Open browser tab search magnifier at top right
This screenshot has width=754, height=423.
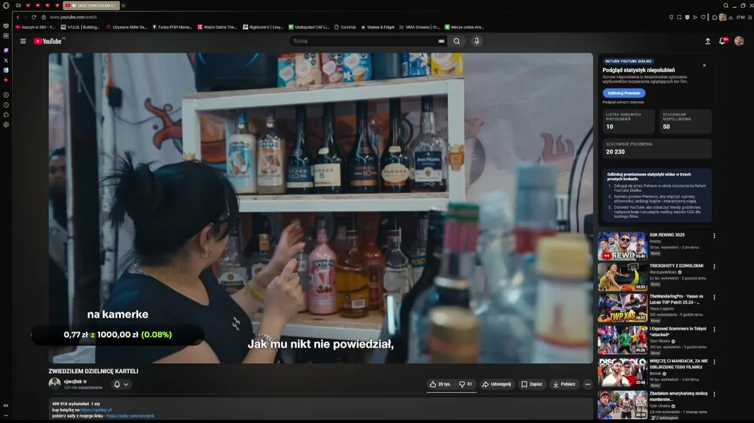pos(726,5)
